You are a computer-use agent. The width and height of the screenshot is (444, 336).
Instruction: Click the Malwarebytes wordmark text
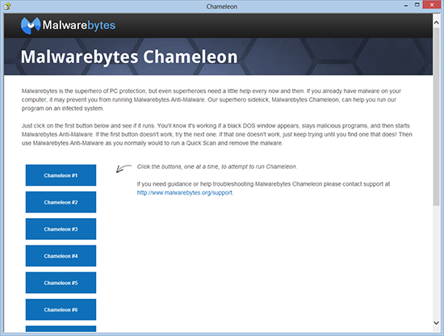[x=79, y=25]
